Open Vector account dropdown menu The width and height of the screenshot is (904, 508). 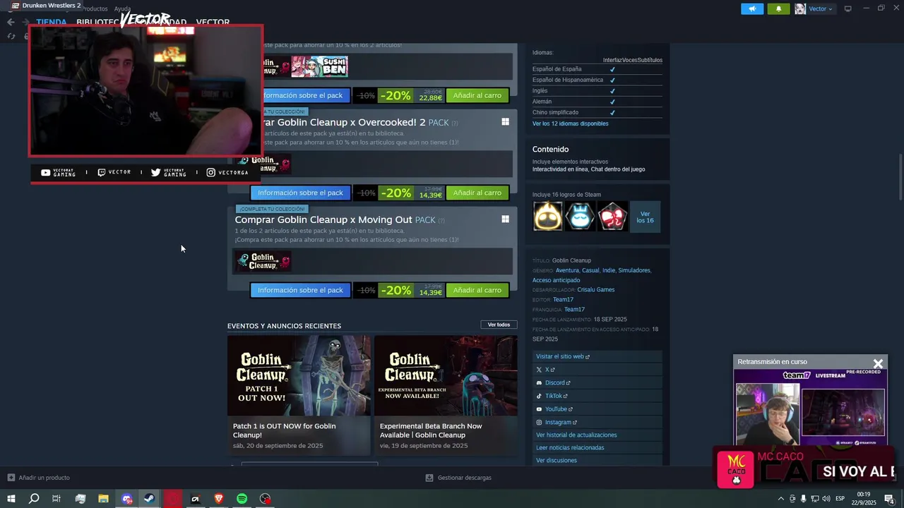click(821, 8)
